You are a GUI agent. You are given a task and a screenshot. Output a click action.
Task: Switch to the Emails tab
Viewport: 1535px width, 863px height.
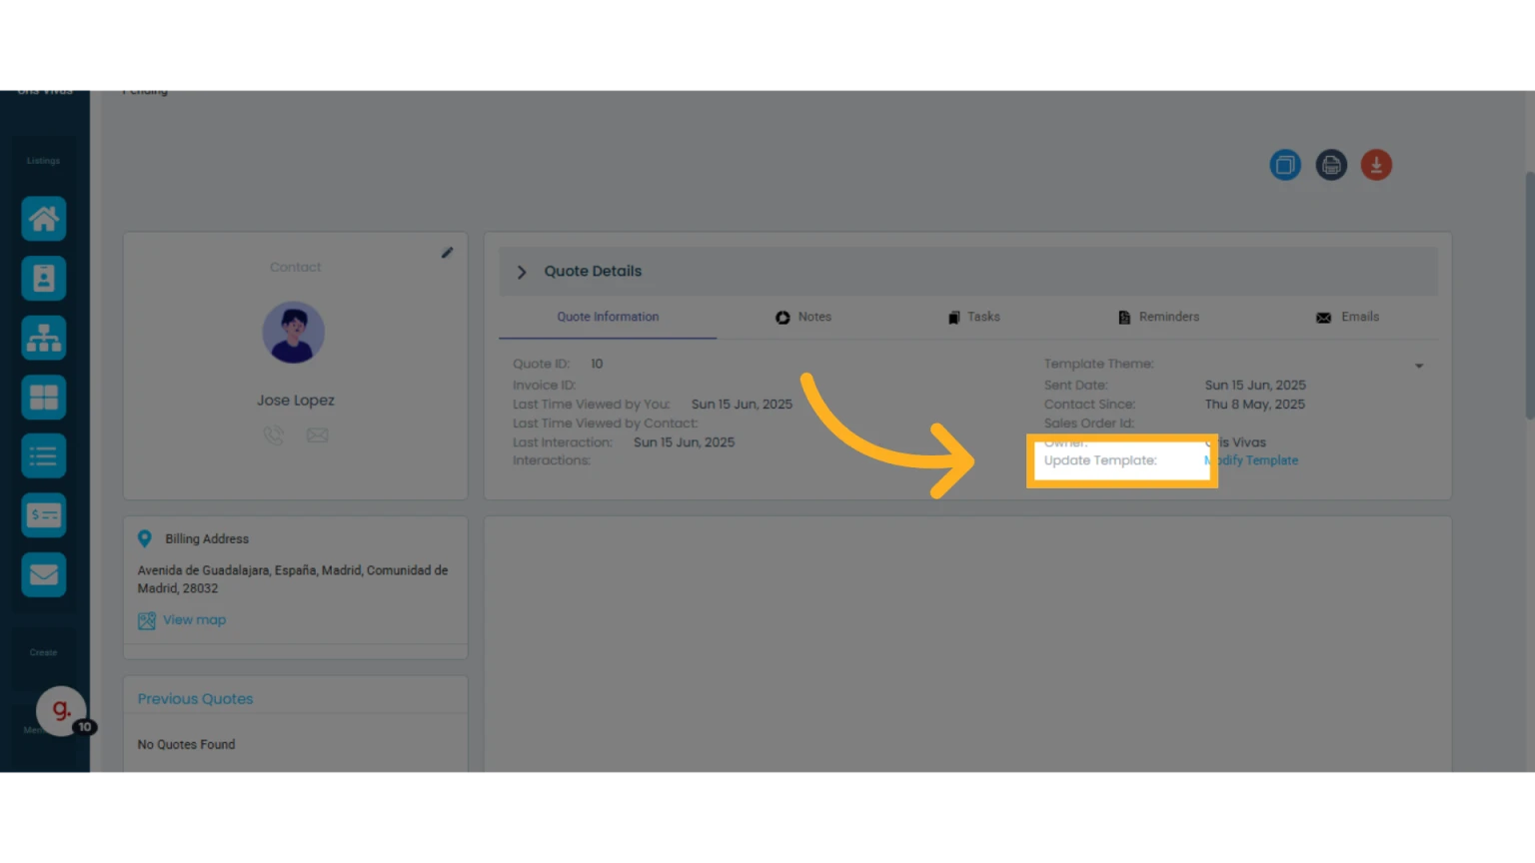[x=1347, y=317]
